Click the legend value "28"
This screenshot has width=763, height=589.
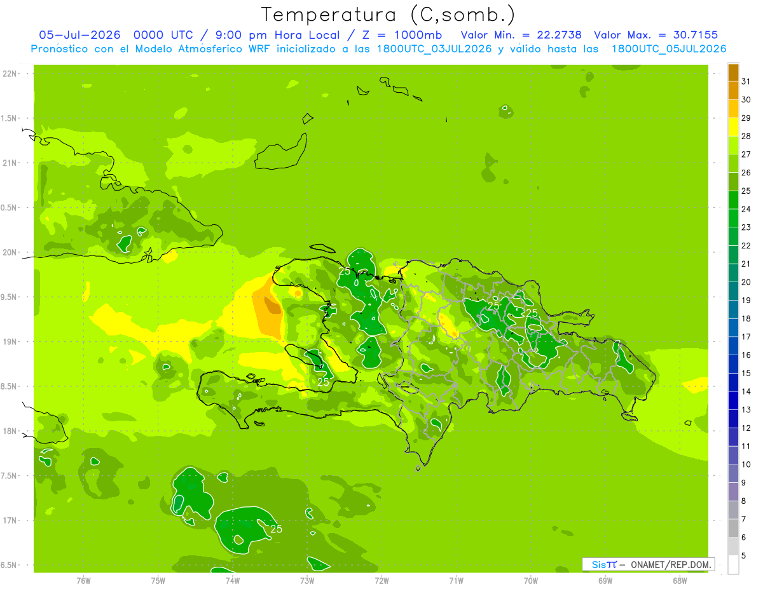tap(746, 136)
